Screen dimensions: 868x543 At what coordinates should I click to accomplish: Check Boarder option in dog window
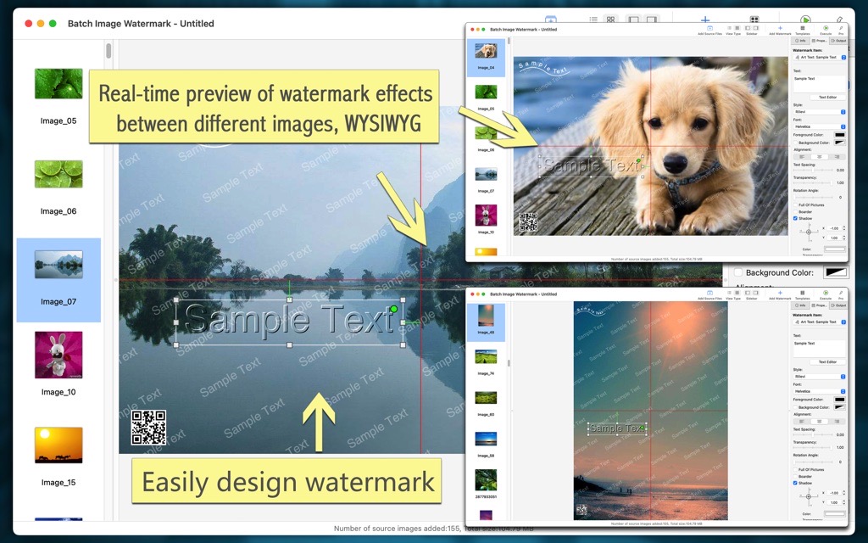(795, 211)
